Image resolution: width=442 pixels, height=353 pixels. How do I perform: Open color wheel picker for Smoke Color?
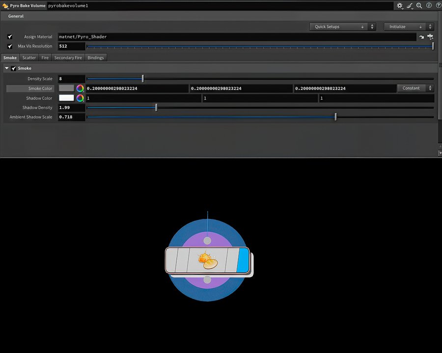click(x=80, y=88)
